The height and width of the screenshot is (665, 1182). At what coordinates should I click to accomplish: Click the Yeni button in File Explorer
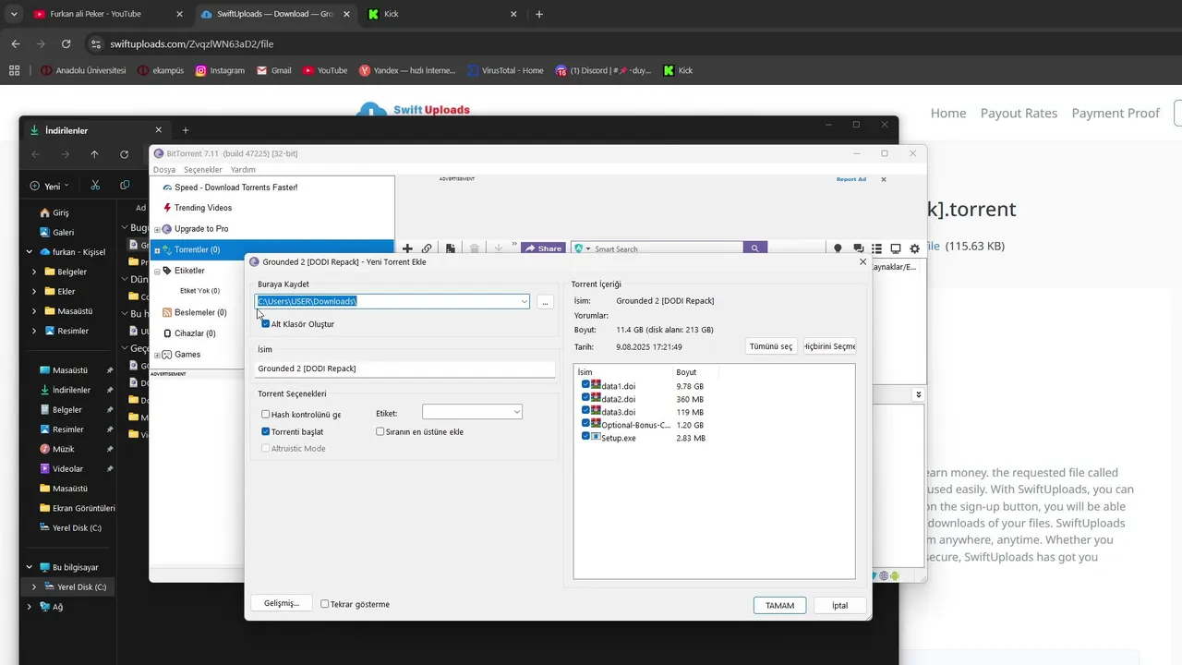pos(49,186)
